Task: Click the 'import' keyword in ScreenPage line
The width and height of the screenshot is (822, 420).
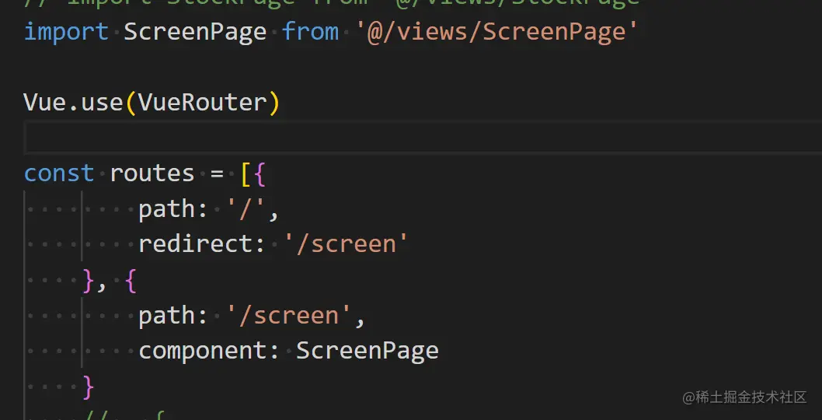Action: 66,32
